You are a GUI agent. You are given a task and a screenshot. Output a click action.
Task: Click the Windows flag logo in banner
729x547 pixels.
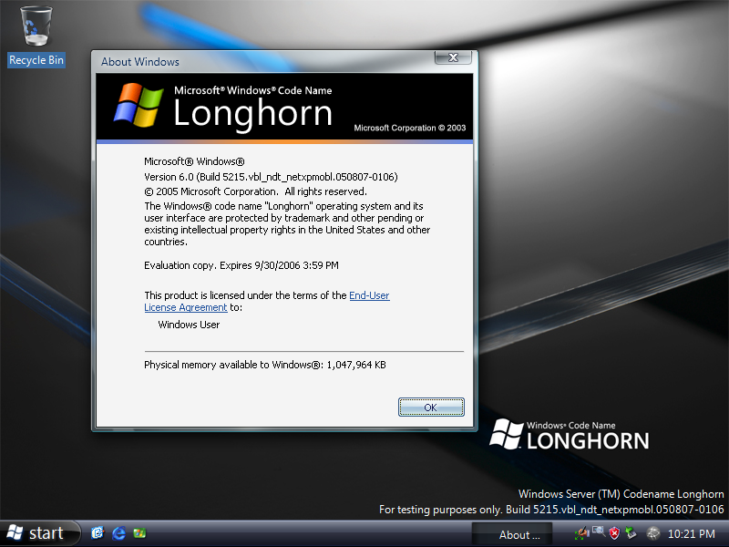139,105
